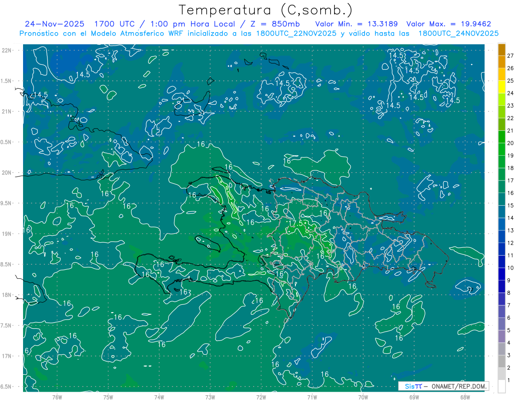This screenshot has width=522, height=403.
Task: Click the value 23 on the color scale
Action: (511, 106)
